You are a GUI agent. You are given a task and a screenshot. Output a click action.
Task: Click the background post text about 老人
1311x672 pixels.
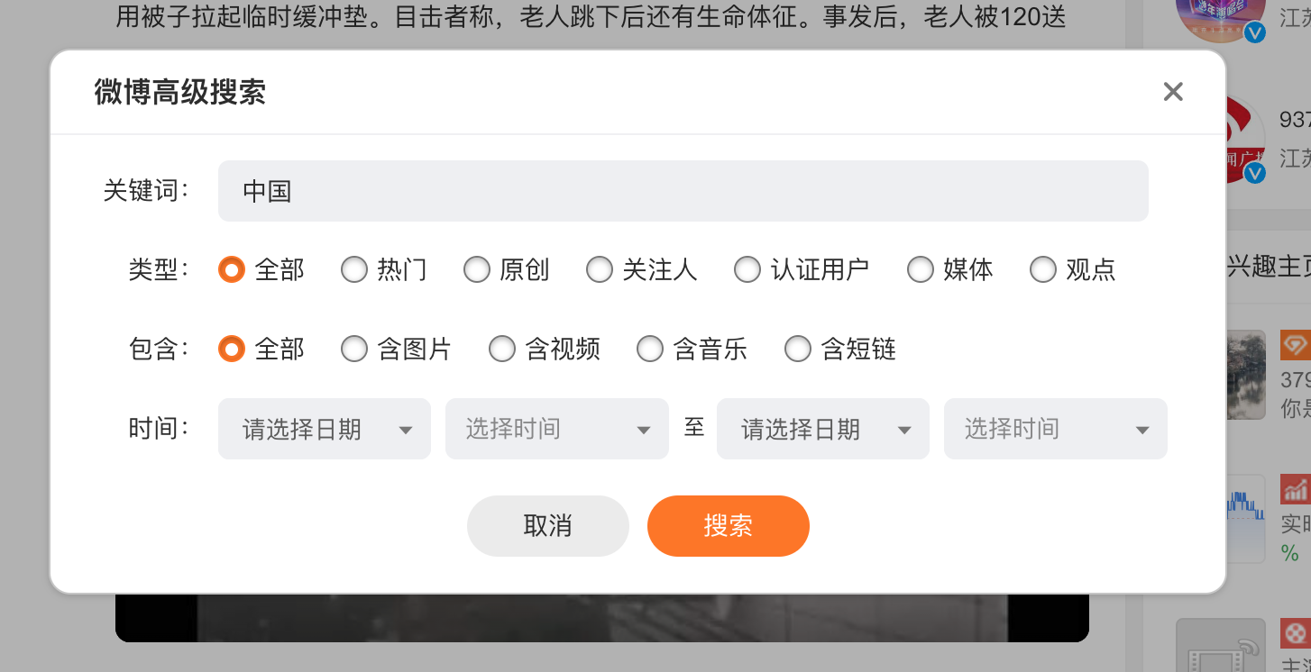(591, 16)
